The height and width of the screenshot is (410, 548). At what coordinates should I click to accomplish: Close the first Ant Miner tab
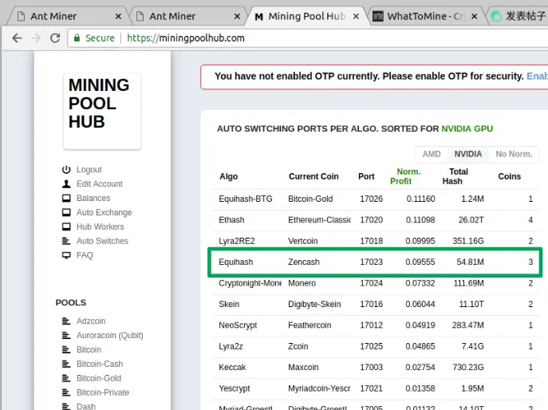click(x=118, y=17)
